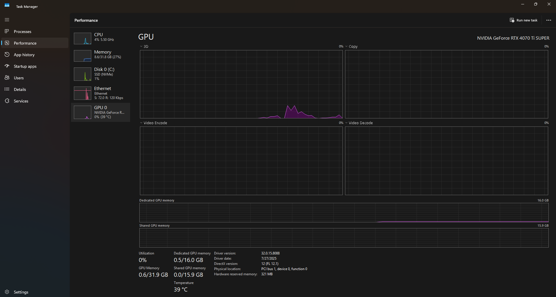Image resolution: width=556 pixels, height=297 pixels.
Task: Select the CPU mini graph thumbnail
Action: [83, 38]
